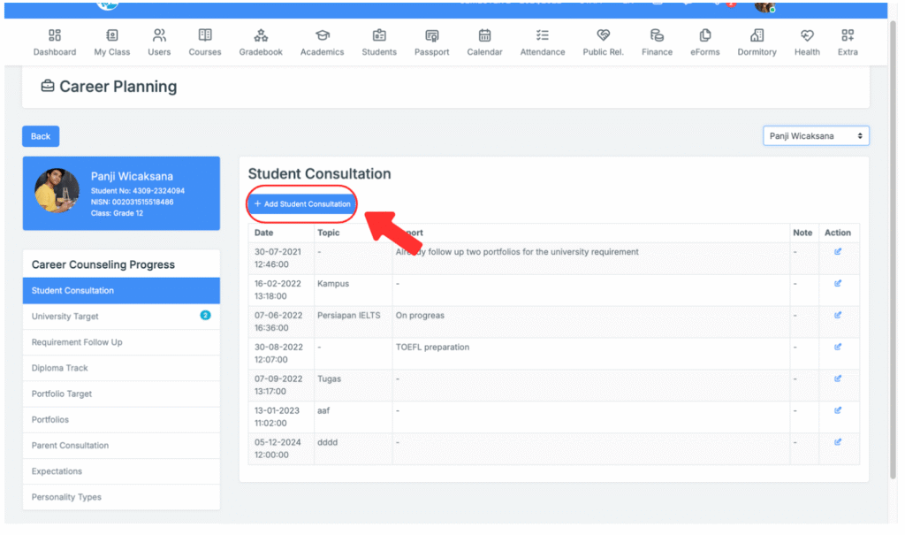This screenshot has height=535, width=905.
Task: Edit the Persiapan IELTS consultation row
Action: click(838, 316)
